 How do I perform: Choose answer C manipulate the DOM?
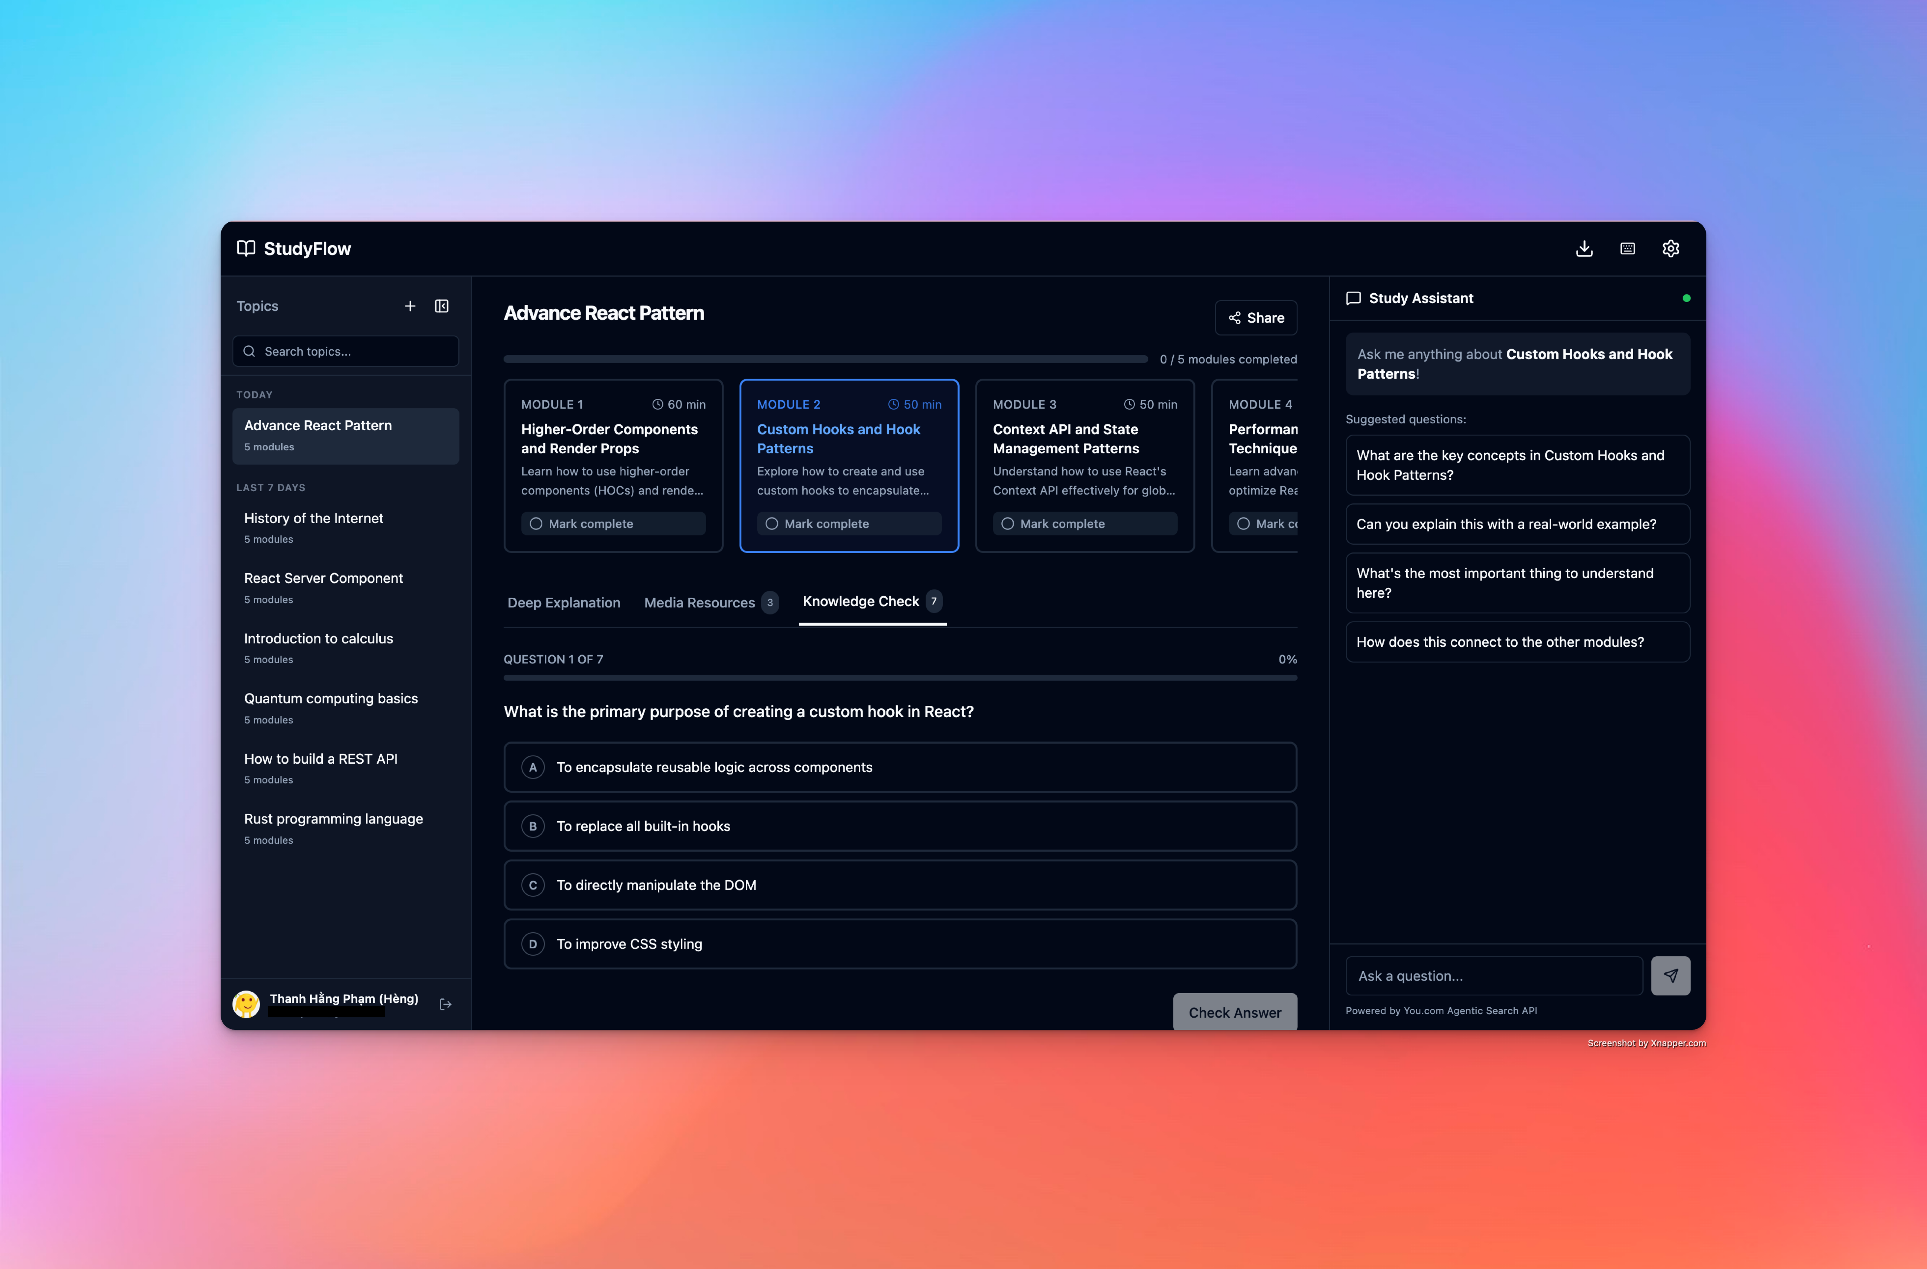click(x=900, y=885)
